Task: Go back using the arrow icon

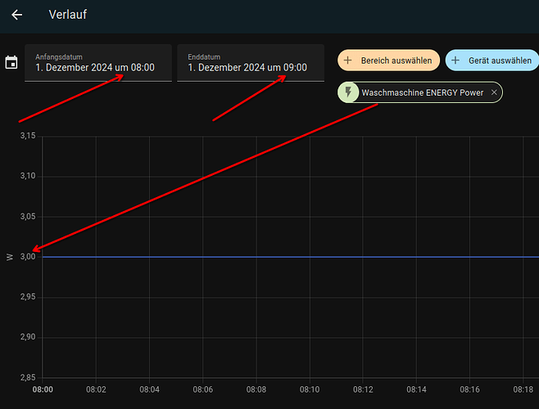Action: pyautogui.click(x=16, y=15)
